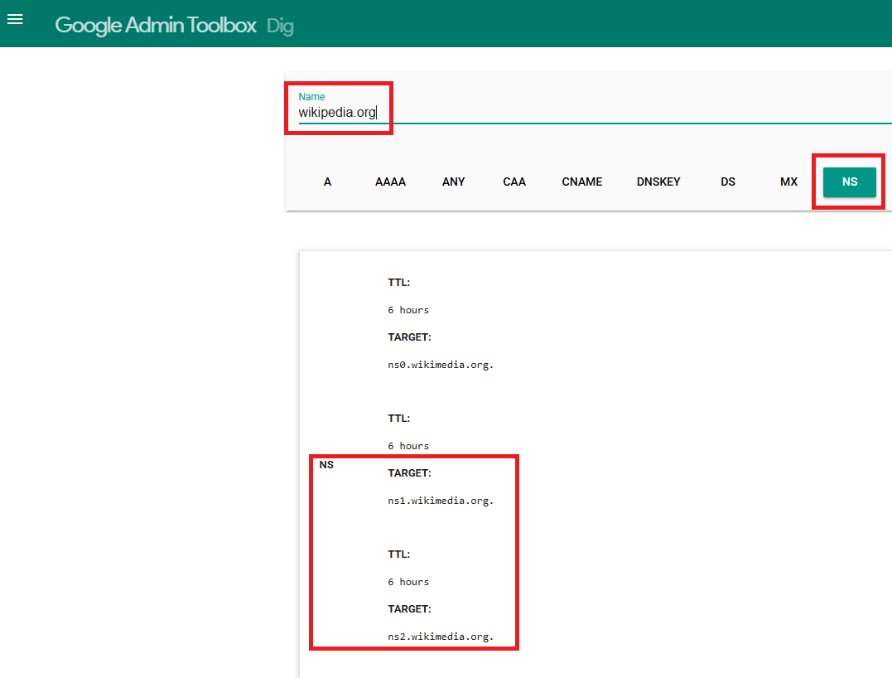Click the NS label in results

click(x=326, y=464)
